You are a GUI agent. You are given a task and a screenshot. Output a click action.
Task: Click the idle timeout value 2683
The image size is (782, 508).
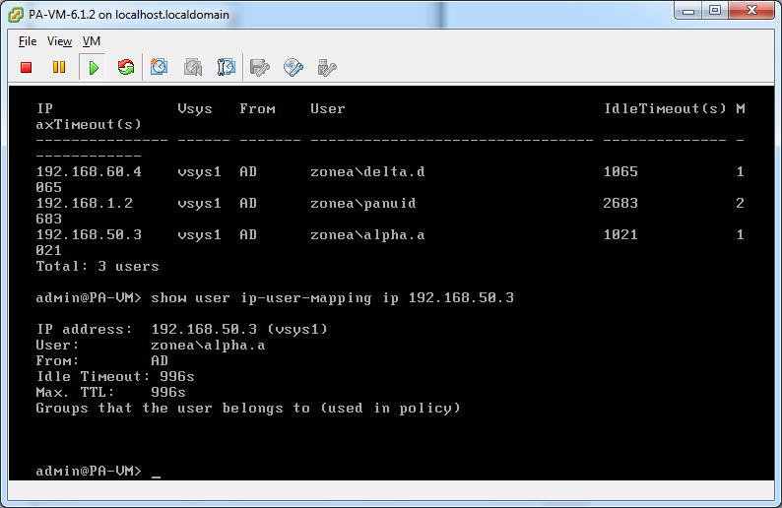pyautogui.click(x=620, y=204)
